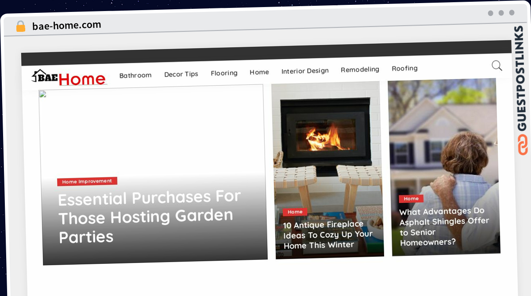Choose Remodeling from the top menu
The width and height of the screenshot is (531, 296).
pos(360,69)
